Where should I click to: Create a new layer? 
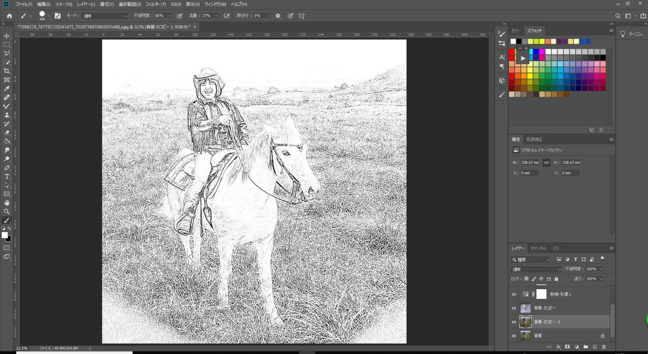coord(595,347)
